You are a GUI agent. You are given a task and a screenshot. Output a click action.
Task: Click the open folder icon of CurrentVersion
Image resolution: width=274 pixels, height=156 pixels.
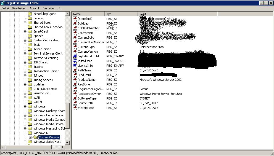click(x=35, y=137)
